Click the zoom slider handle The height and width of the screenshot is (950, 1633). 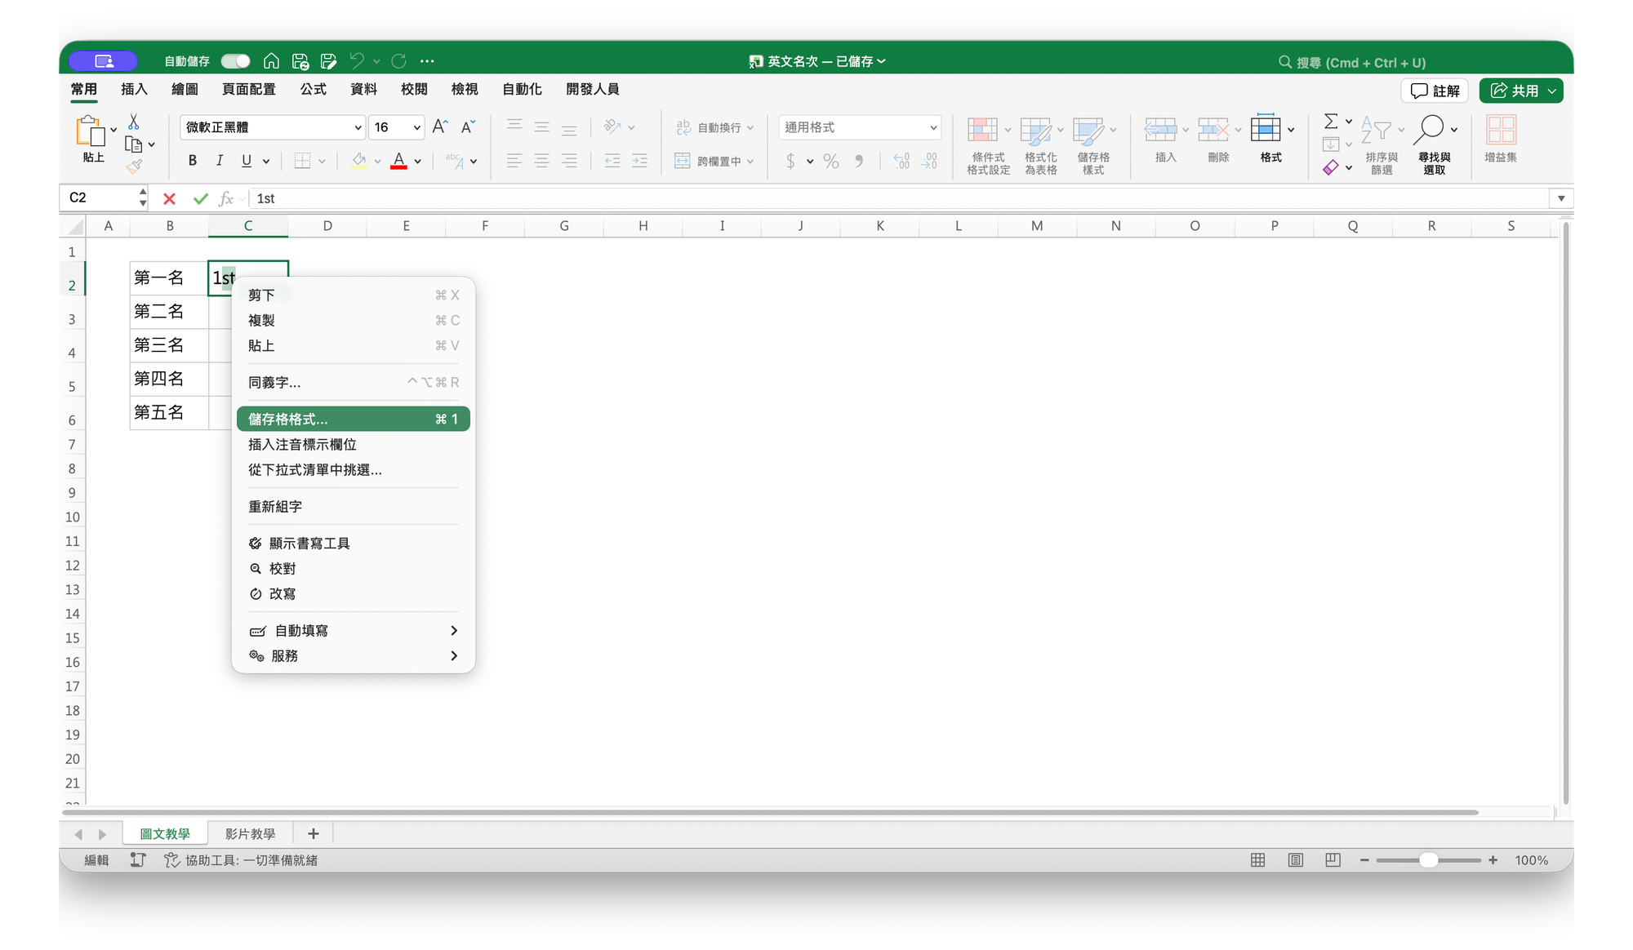pyautogui.click(x=1428, y=860)
